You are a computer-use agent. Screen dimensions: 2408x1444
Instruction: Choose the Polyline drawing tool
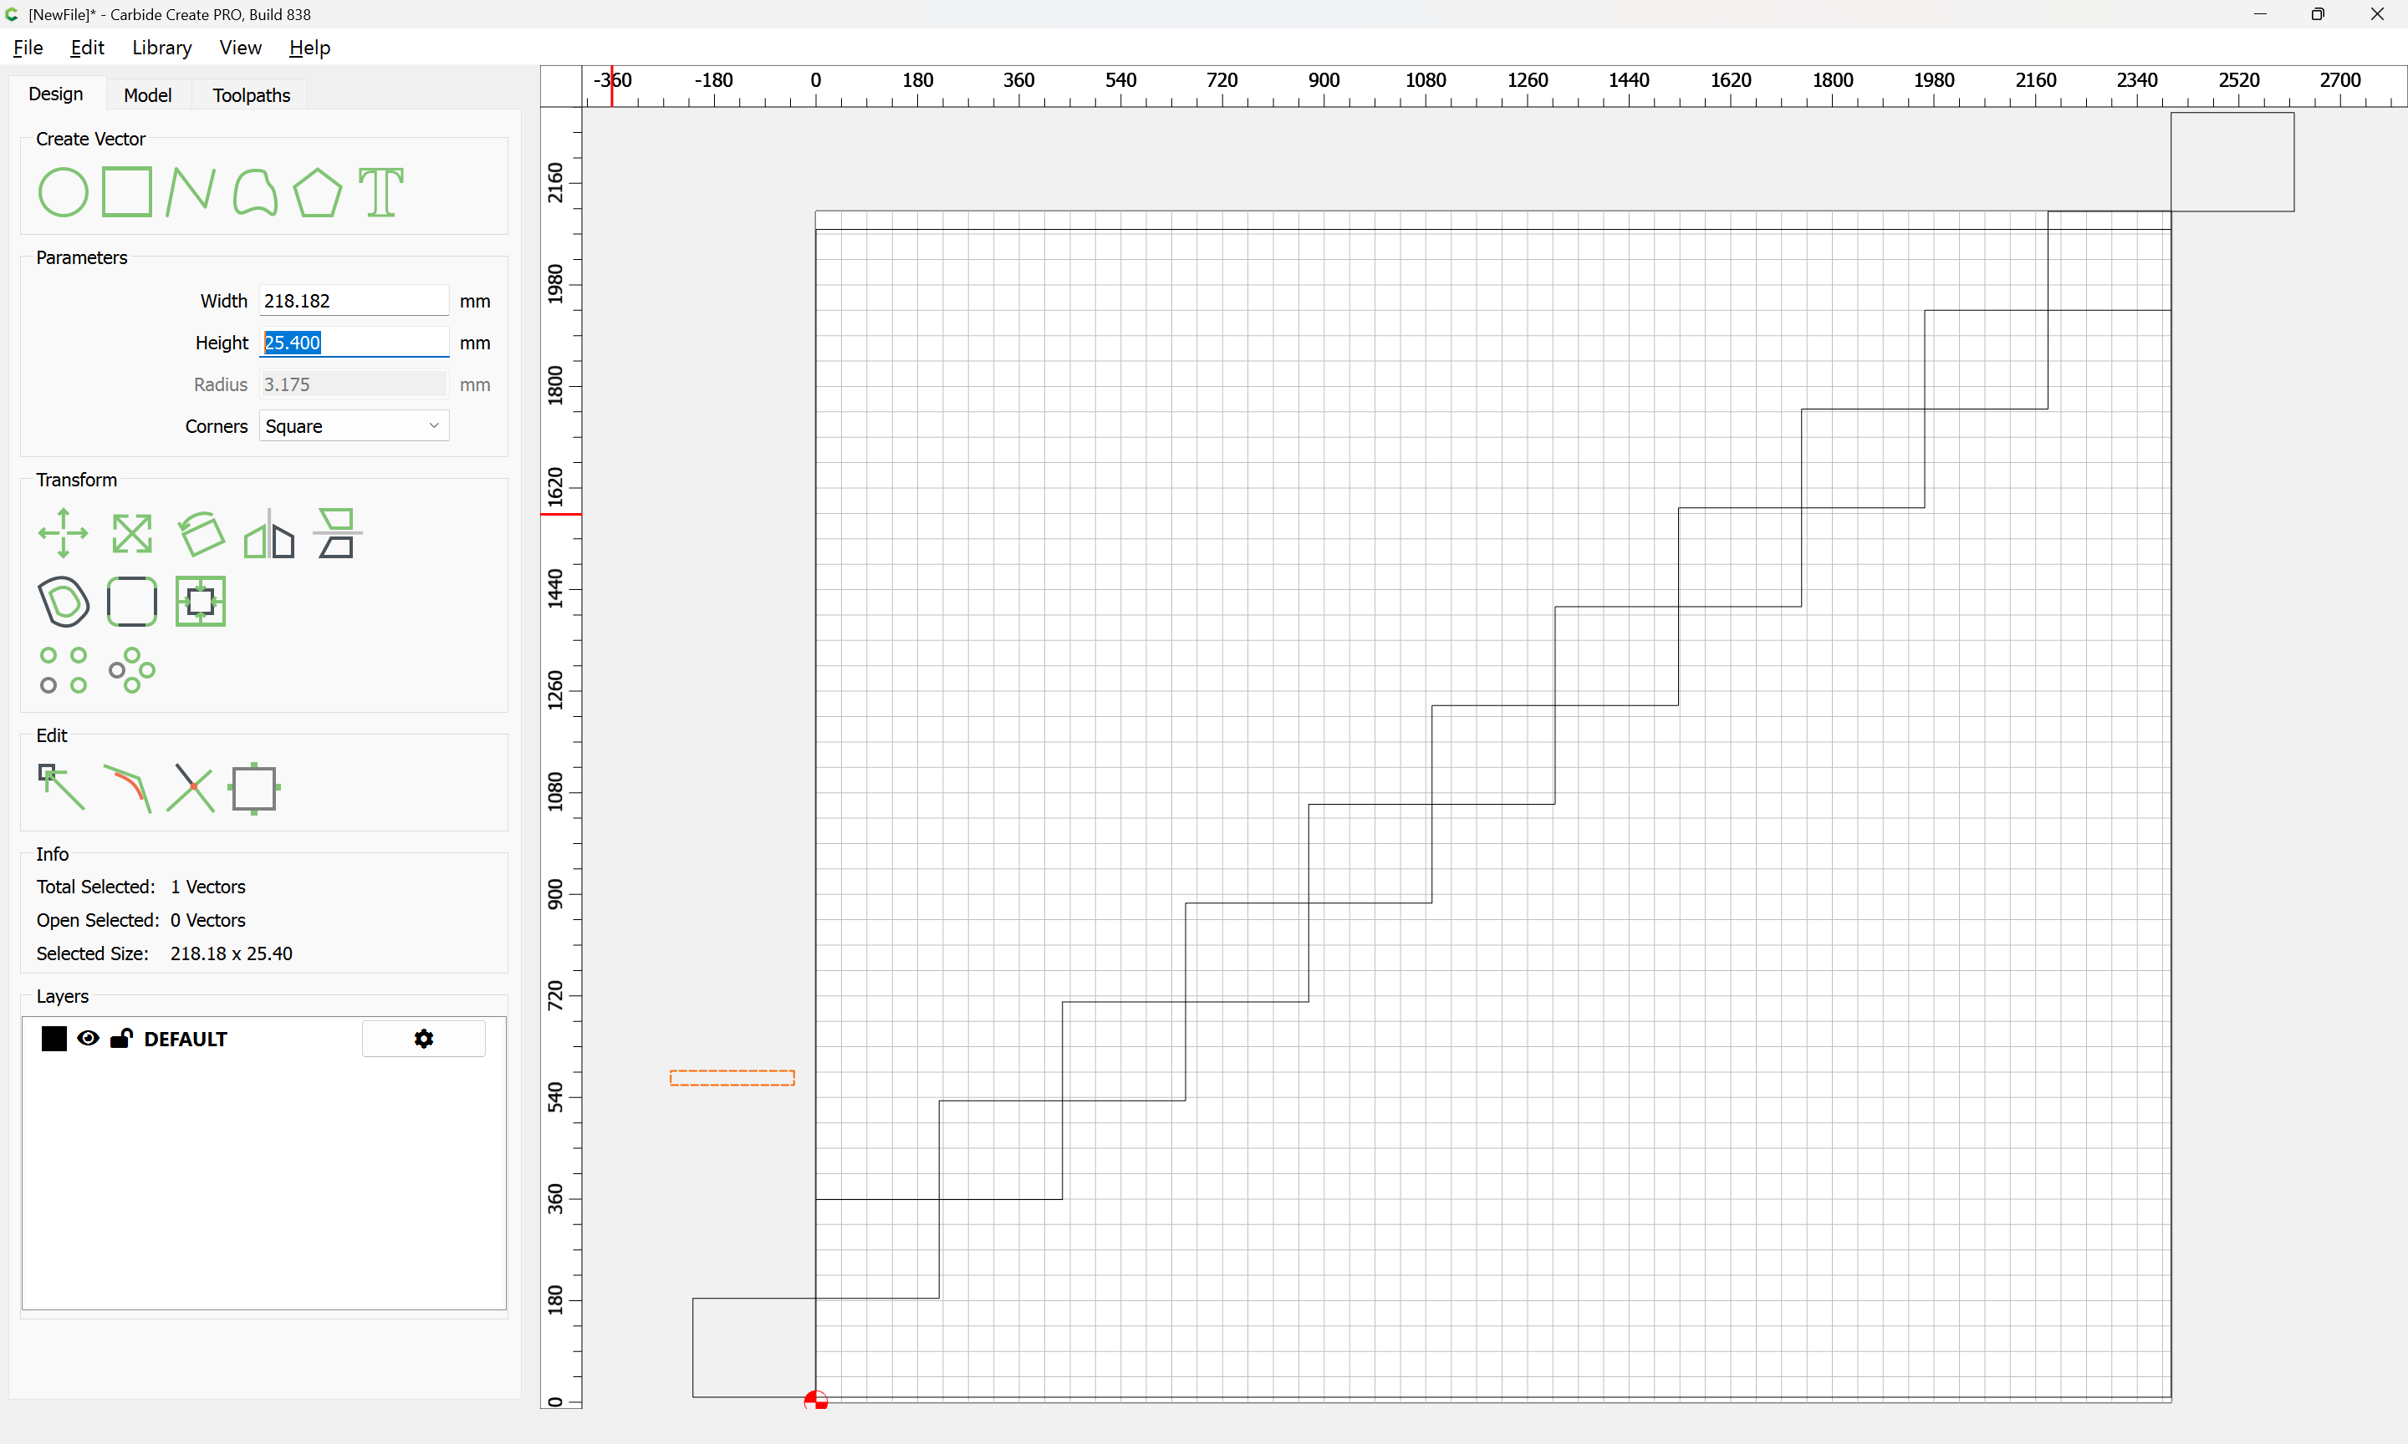pyautogui.click(x=191, y=191)
